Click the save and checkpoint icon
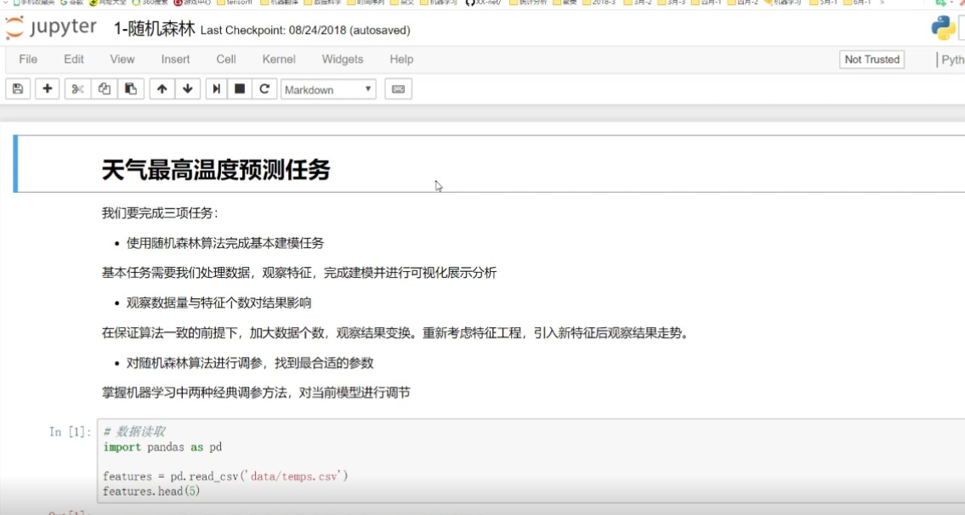The width and height of the screenshot is (965, 515). 17,89
